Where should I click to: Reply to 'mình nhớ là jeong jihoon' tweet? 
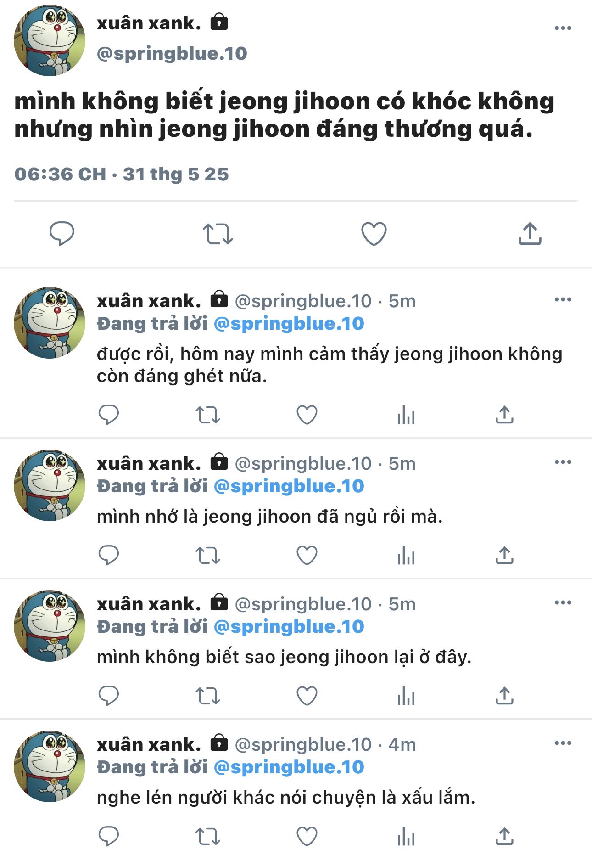pos(109,556)
